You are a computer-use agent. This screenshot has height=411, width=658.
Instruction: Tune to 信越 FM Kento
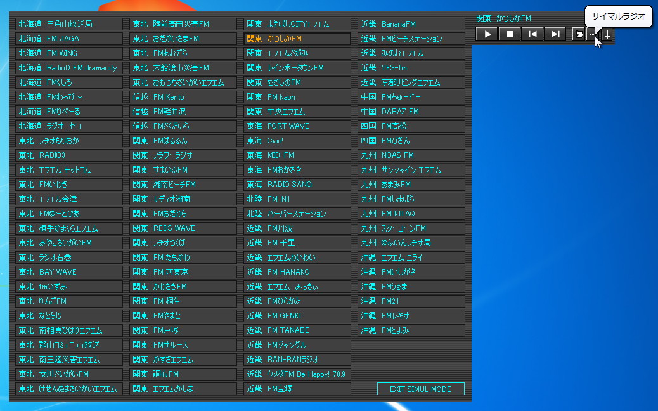pos(183,97)
